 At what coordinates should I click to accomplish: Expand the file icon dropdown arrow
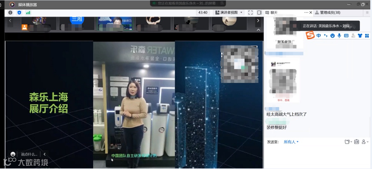[x=351, y=142]
